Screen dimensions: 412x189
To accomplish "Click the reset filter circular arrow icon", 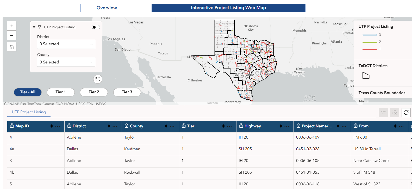I will (98, 79).
